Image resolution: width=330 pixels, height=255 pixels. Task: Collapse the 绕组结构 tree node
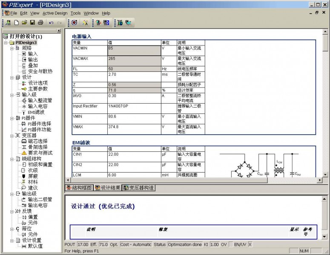pyautogui.click(x=12, y=159)
